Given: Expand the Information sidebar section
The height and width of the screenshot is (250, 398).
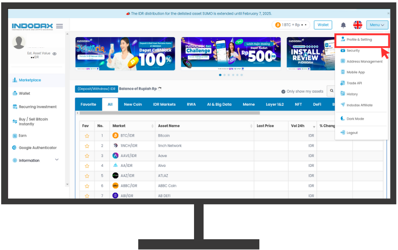Looking at the screenshot, I should pos(57,160).
